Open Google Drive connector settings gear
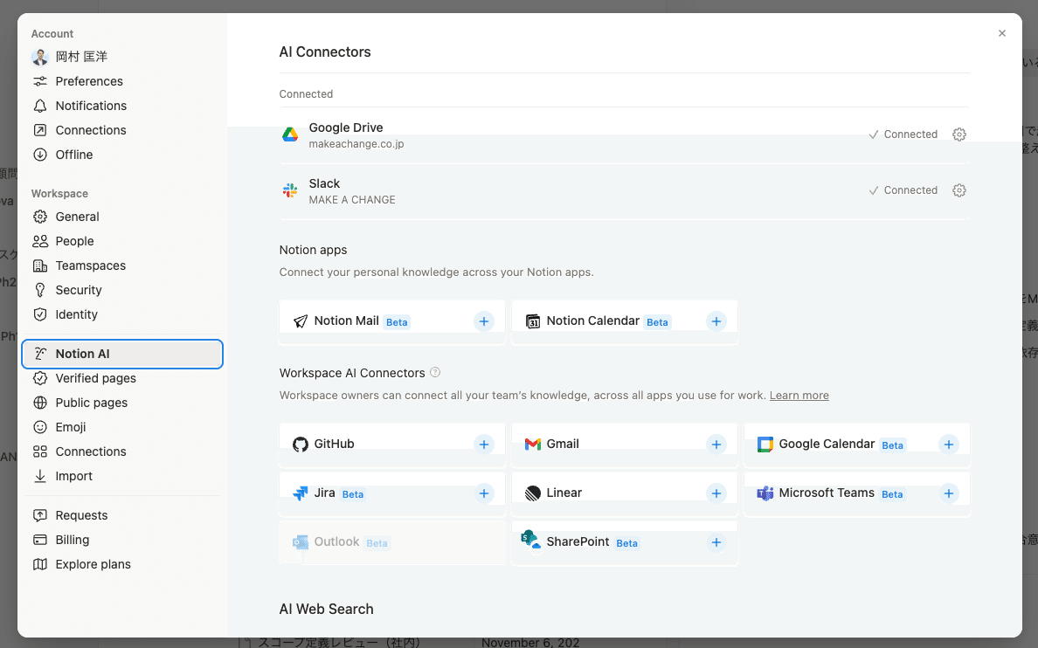The height and width of the screenshot is (648, 1038). coord(959,134)
